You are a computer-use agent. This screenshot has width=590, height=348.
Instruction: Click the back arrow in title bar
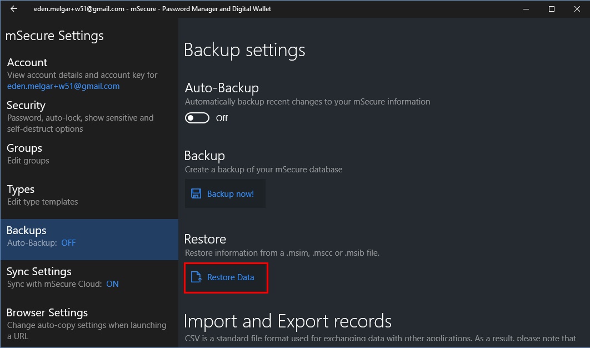click(14, 9)
